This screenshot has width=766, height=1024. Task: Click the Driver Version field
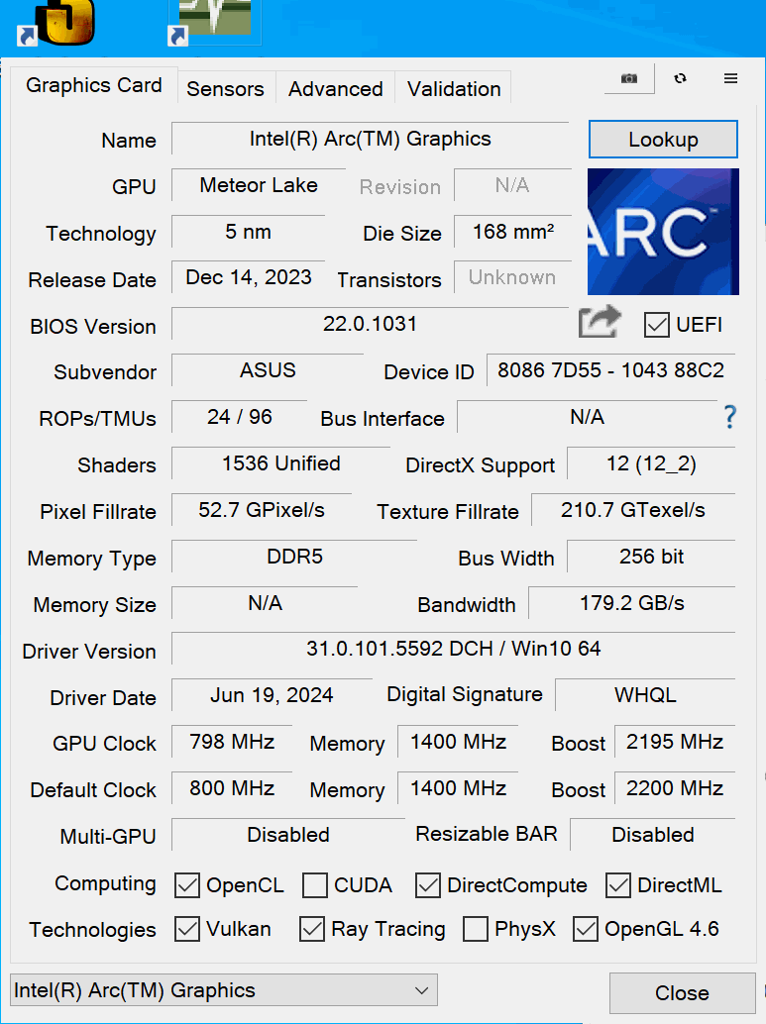[x=453, y=650]
